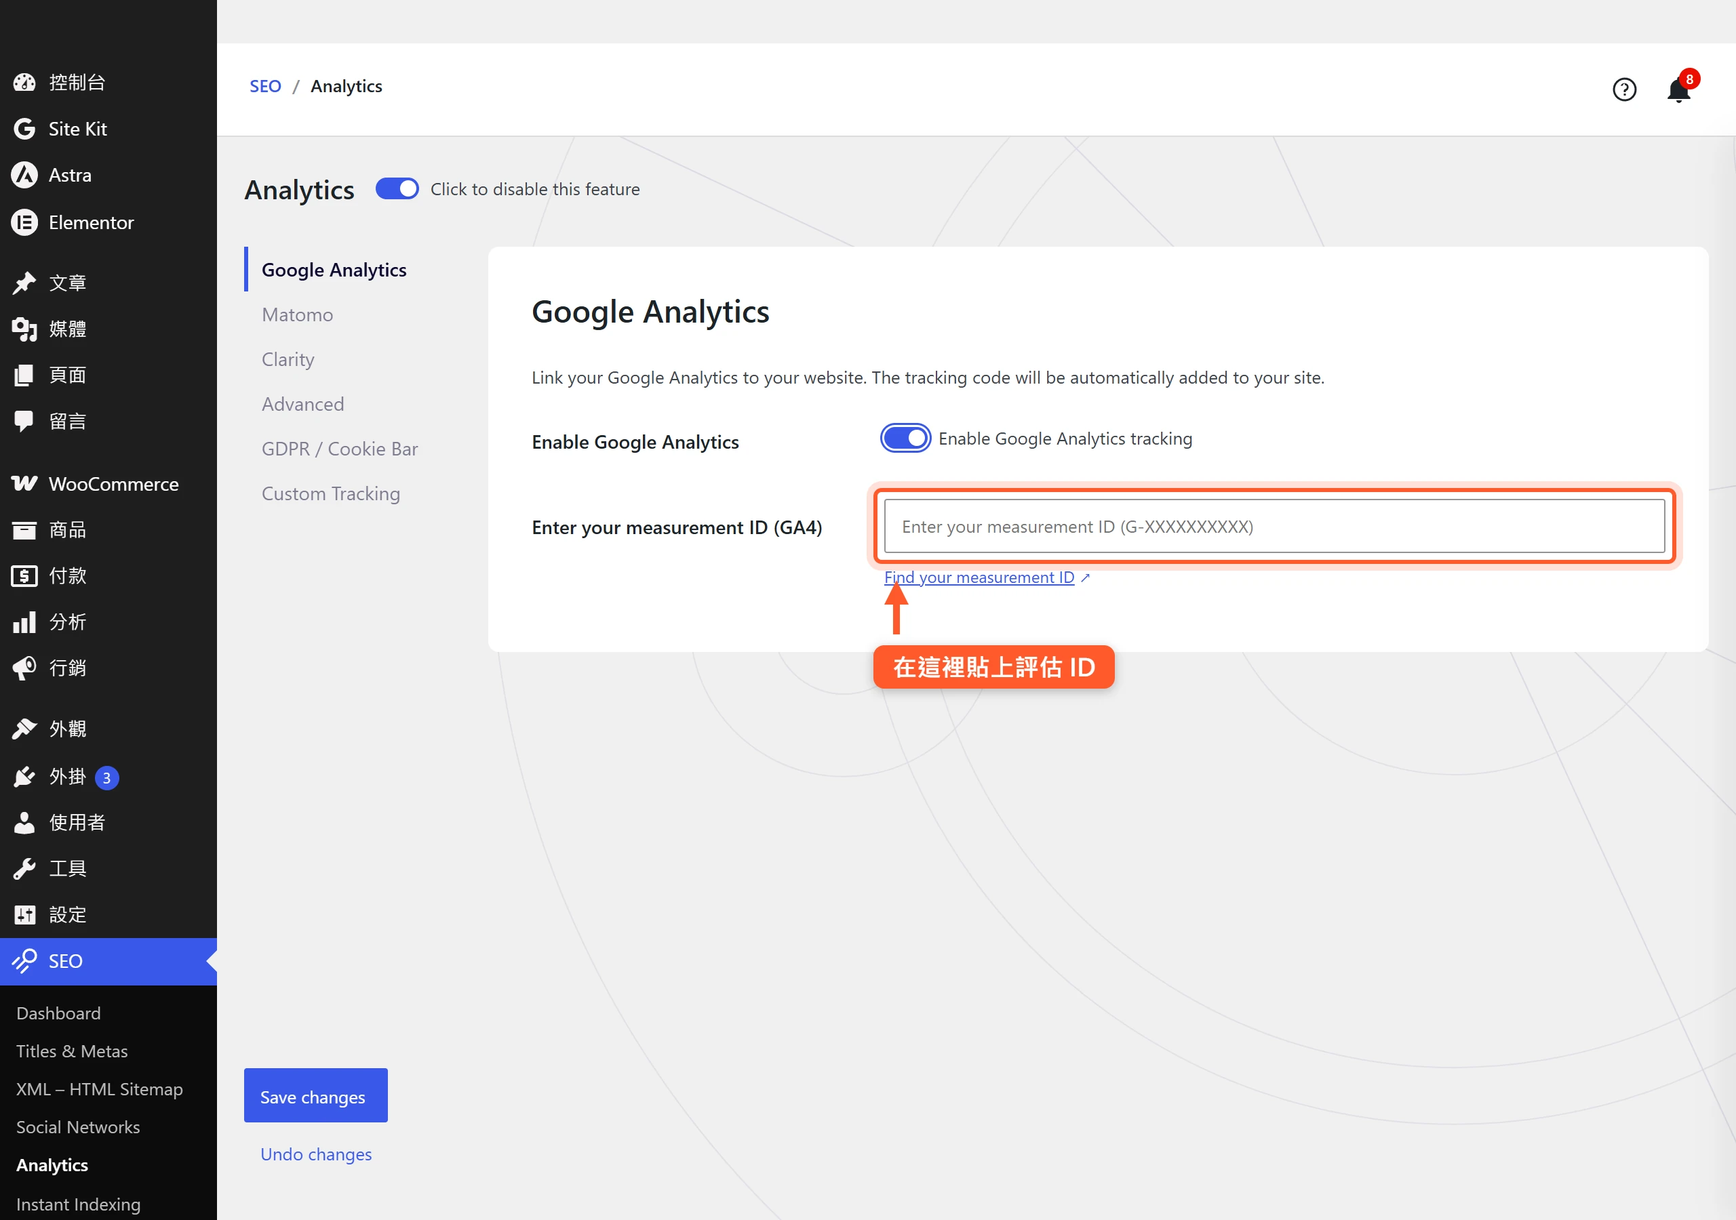The height and width of the screenshot is (1220, 1736).
Task: Click the 外觀 appearance brush icon
Action: [24, 729]
